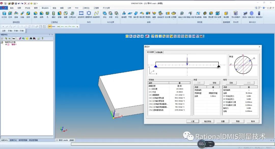Expand the 长方体 dropdown arrow
The height and width of the screenshot is (149, 275).
pos(4,19)
